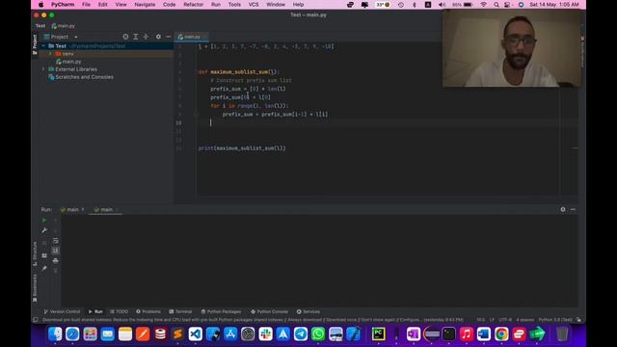Toggle soft-wrap in Run console
Image resolution: width=617 pixels, height=347 pixels.
56,240
